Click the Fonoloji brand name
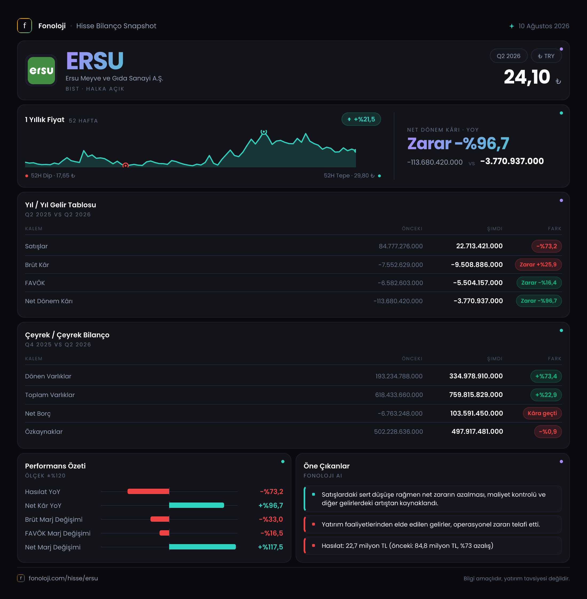Image resolution: width=587 pixels, height=599 pixels. click(52, 26)
